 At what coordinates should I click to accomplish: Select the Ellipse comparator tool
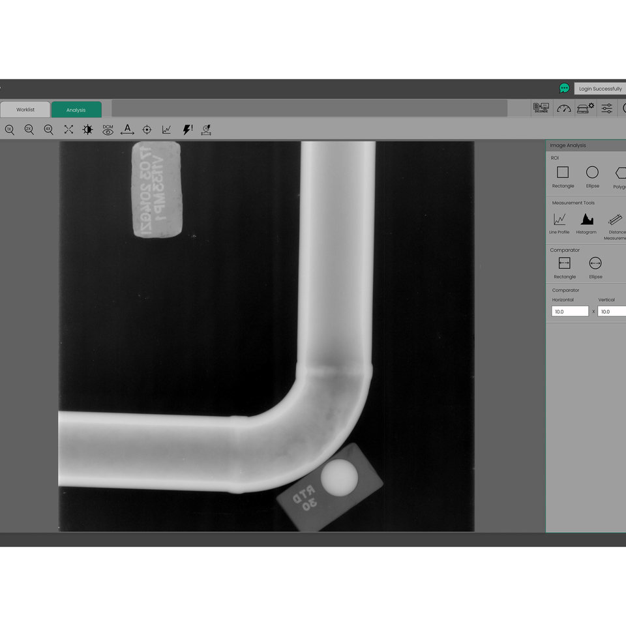[x=595, y=263]
